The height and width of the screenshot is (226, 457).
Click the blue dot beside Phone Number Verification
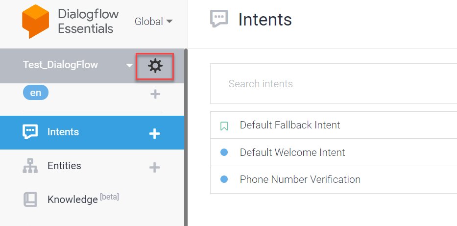pos(224,179)
